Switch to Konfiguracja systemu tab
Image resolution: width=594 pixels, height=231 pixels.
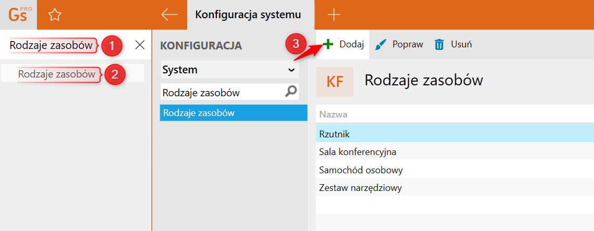coord(248,15)
